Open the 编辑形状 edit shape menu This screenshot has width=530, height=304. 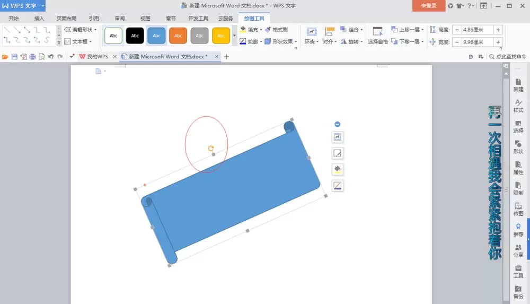pyautogui.click(x=81, y=30)
